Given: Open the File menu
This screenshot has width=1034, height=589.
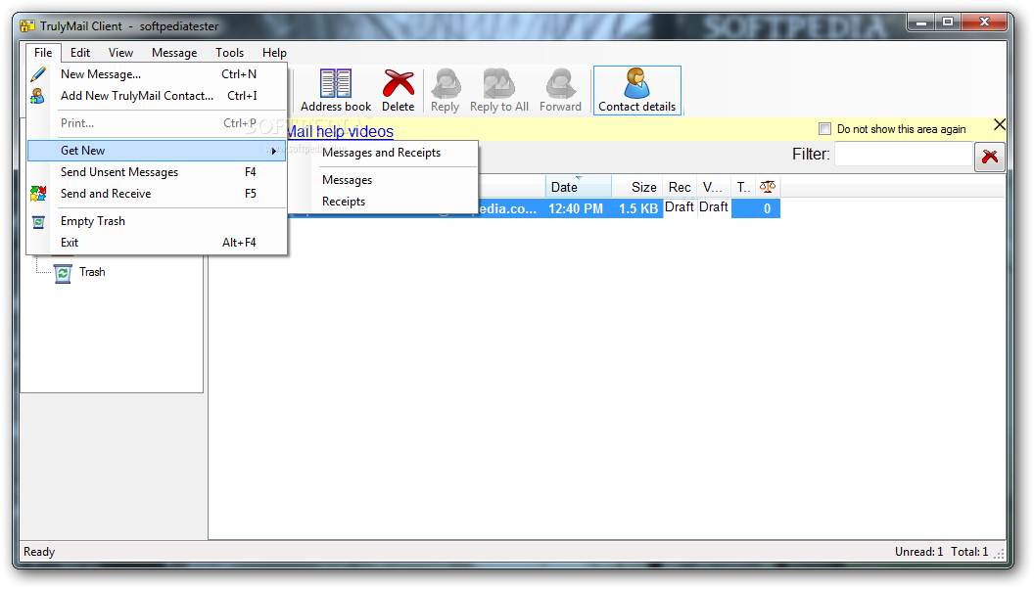Looking at the screenshot, I should click(x=43, y=53).
